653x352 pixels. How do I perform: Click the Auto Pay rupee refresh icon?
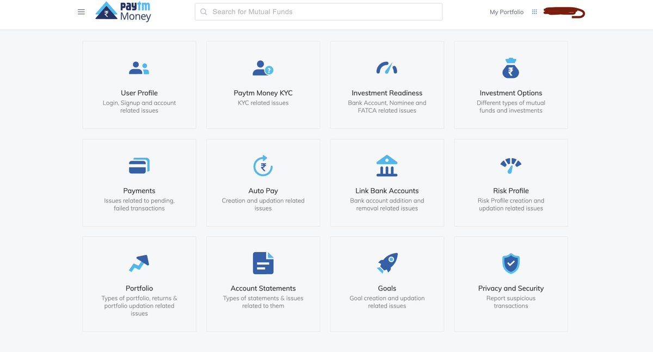point(263,165)
